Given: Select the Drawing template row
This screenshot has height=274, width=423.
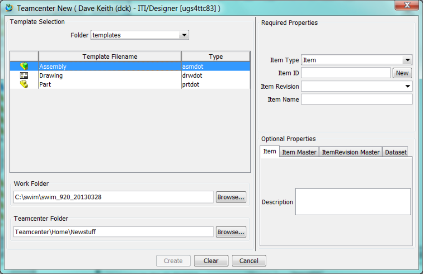Looking at the screenshot, I should 130,76.
